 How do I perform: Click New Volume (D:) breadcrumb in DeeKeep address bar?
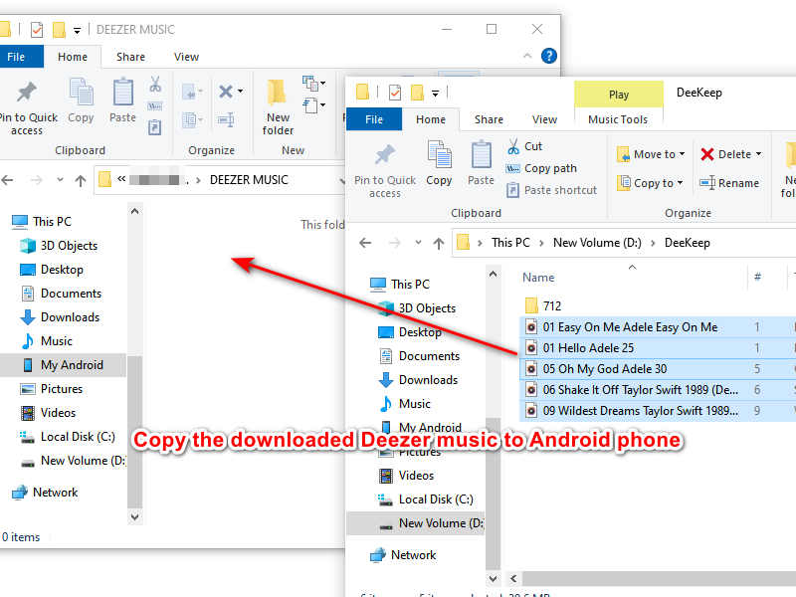(x=597, y=243)
